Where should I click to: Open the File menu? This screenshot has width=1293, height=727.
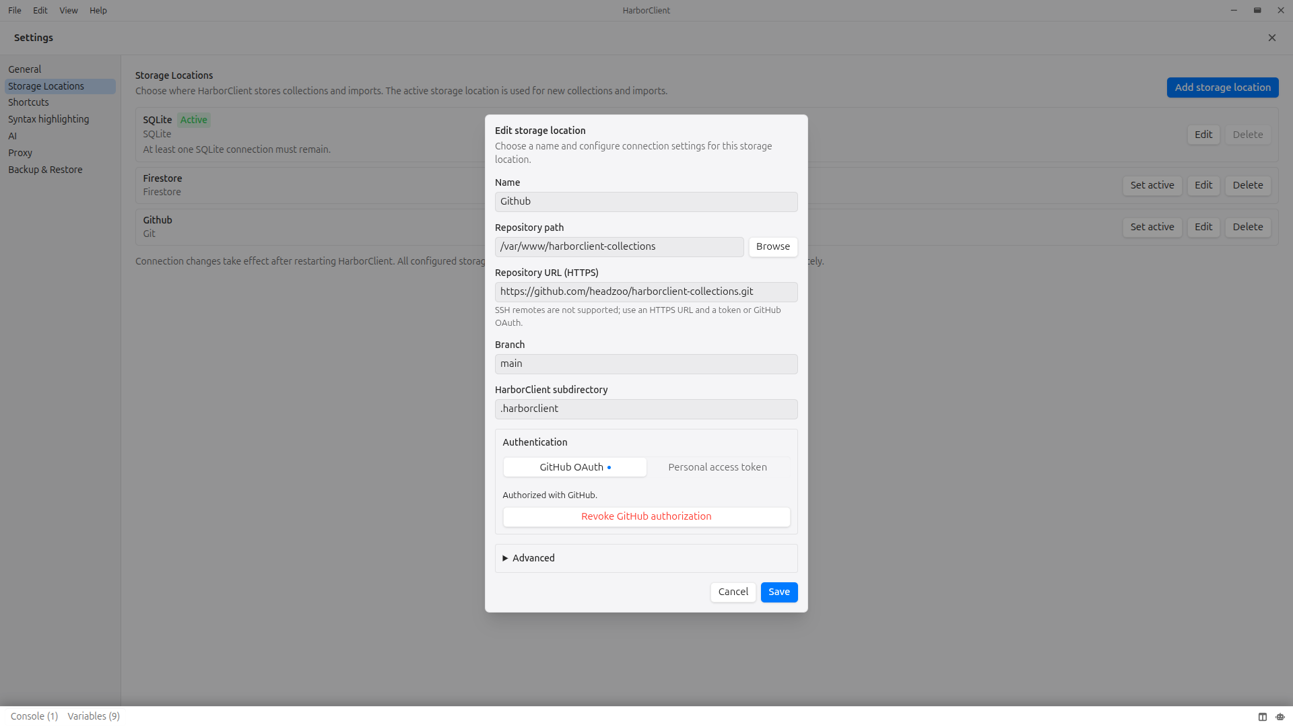[15, 10]
